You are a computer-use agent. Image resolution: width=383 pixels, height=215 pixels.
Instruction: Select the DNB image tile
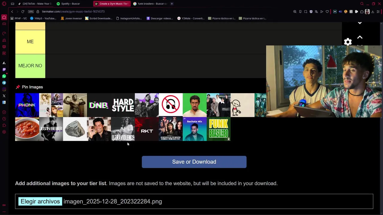pos(99,105)
